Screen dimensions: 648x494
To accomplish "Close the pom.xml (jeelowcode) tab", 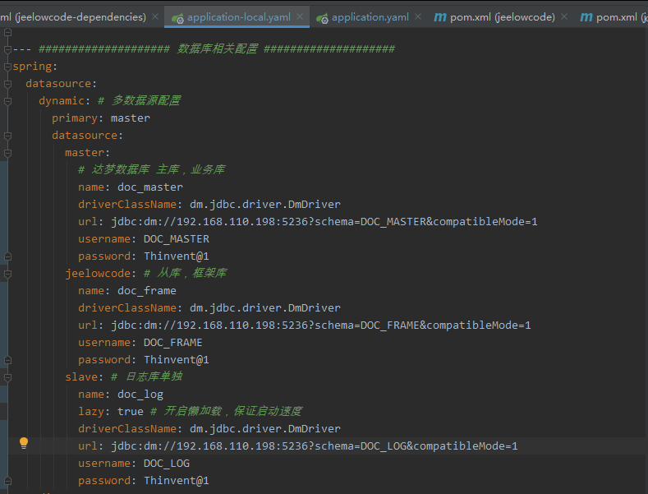I will click(x=564, y=17).
